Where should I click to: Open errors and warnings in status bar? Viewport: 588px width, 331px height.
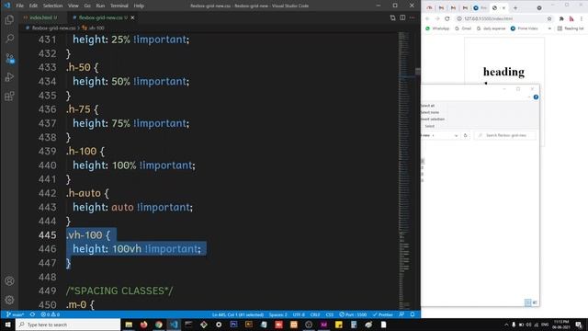point(51,314)
